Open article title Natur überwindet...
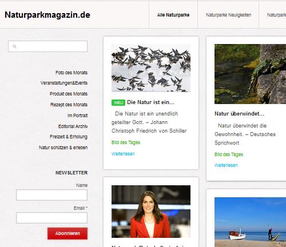The height and width of the screenshot is (247, 286). coord(239,114)
